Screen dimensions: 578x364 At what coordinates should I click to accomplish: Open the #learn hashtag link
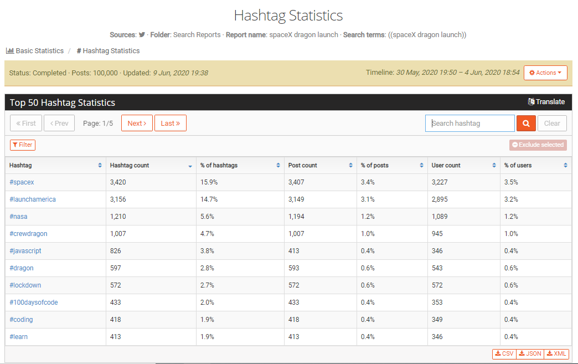[x=18, y=337]
